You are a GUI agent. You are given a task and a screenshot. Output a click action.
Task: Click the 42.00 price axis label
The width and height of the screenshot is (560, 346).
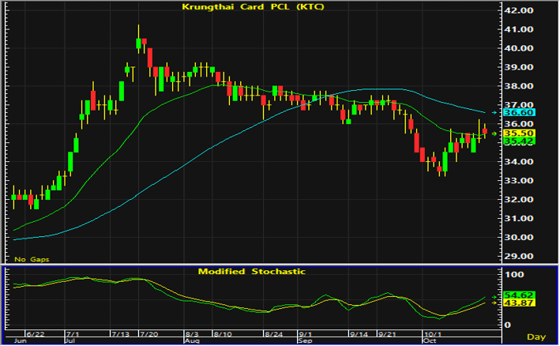pyautogui.click(x=519, y=10)
